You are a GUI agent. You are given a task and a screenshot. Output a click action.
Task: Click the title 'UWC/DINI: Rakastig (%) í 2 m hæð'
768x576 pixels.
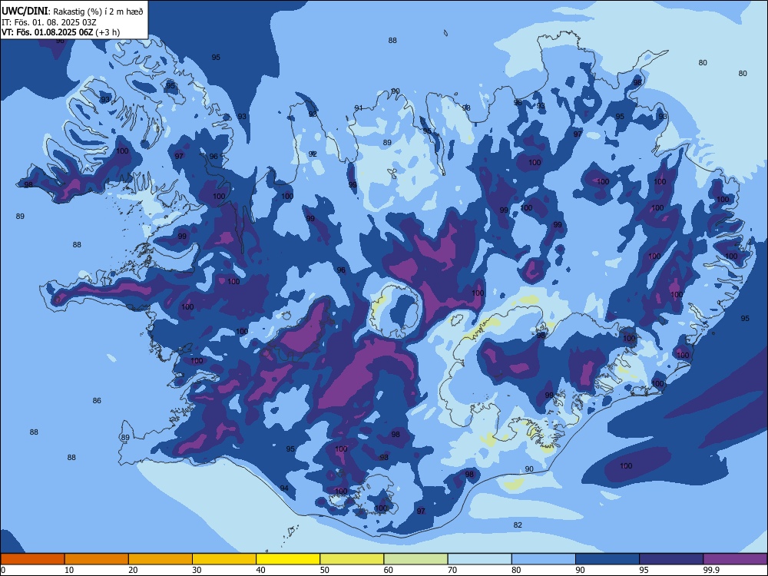click(x=72, y=12)
